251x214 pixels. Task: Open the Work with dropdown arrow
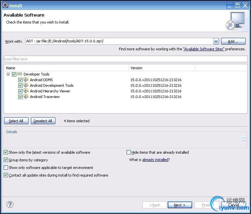coord(216,41)
